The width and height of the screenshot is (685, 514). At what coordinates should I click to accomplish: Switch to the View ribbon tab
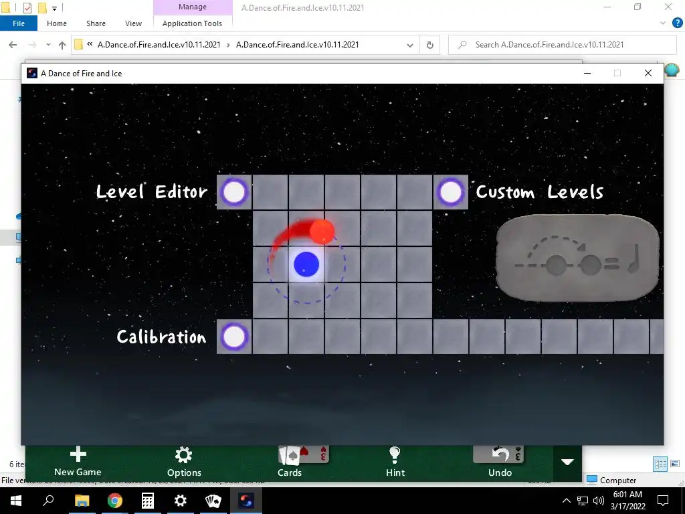[133, 23]
